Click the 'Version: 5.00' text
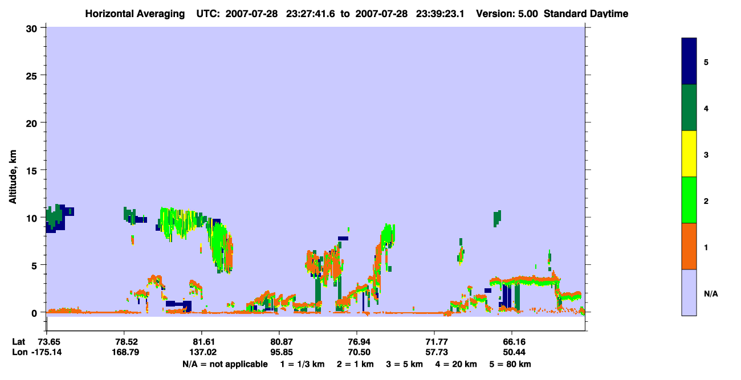741x380 pixels. pyautogui.click(x=507, y=14)
